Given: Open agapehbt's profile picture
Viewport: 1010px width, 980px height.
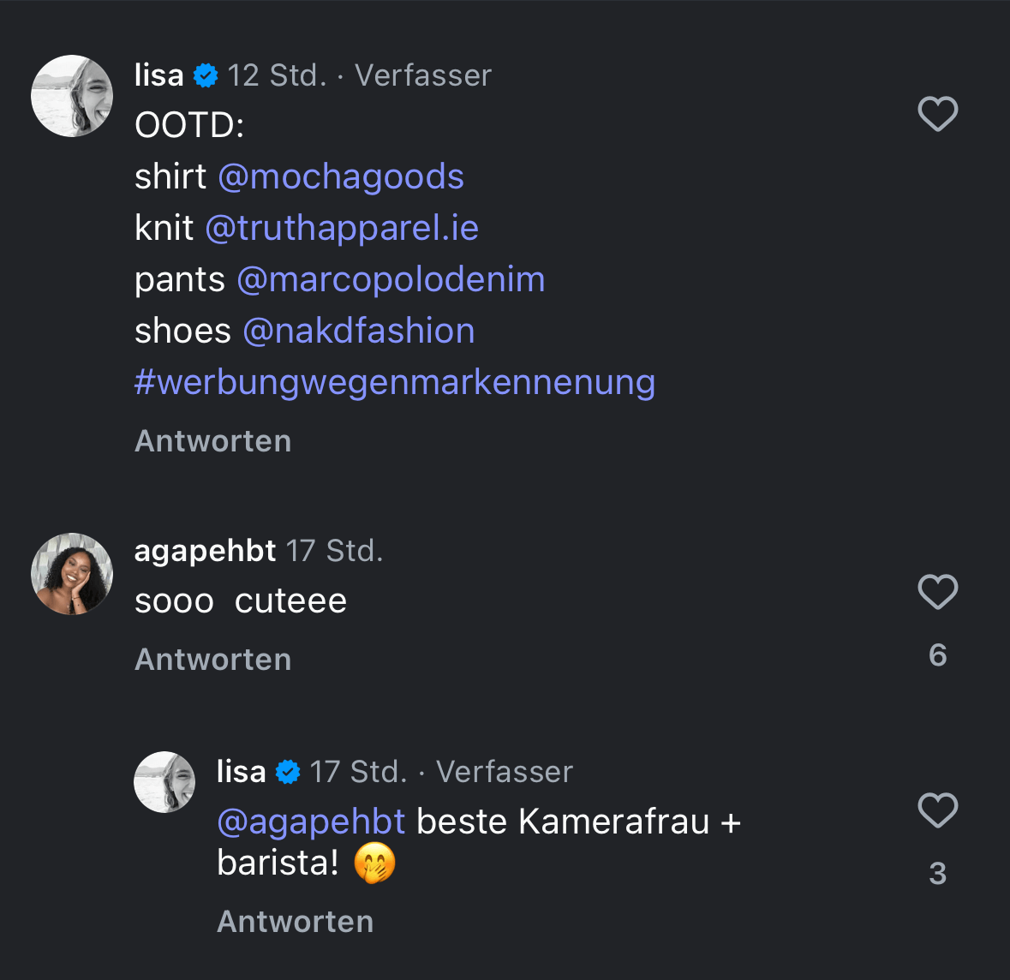Looking at the screenshot, I should [72, 574].
